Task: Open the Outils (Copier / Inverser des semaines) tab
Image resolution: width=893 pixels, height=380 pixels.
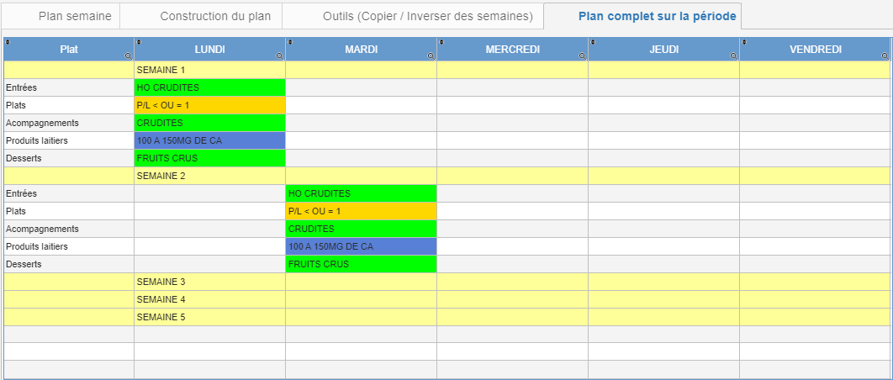Action: [x=427, y=16]
